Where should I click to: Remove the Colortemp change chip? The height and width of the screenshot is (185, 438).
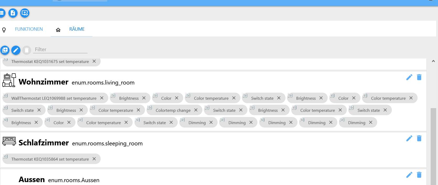(x=196, y=110)
